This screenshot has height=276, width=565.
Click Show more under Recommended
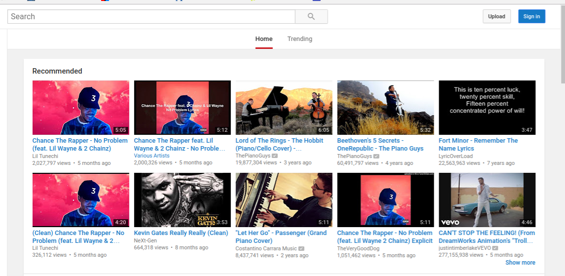tap(520, 263)
